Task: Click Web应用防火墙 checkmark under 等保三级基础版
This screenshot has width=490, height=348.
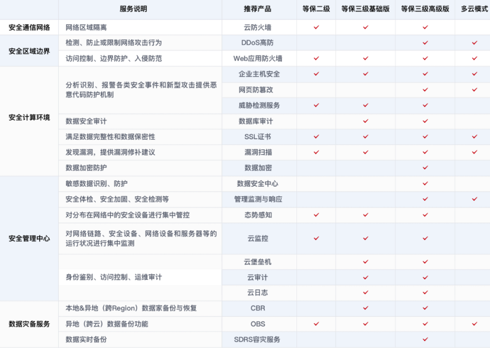Action: tap(365, 58)
